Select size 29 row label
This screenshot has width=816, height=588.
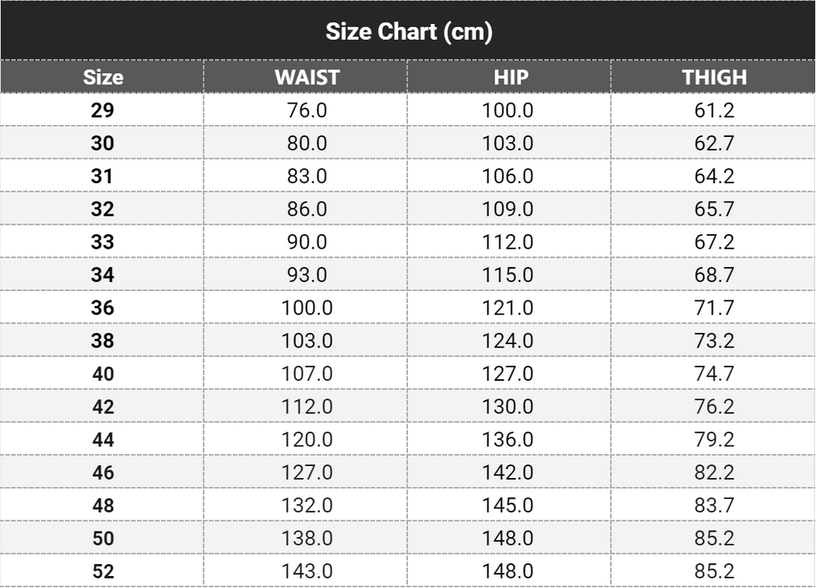coord(103,110)
